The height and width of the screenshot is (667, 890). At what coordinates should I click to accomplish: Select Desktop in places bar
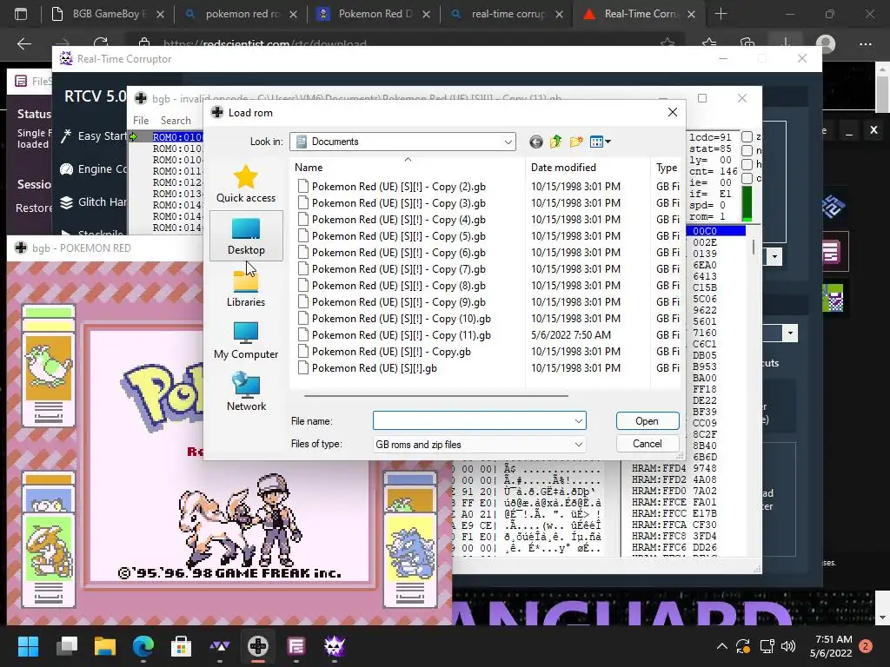click(246, 236)
